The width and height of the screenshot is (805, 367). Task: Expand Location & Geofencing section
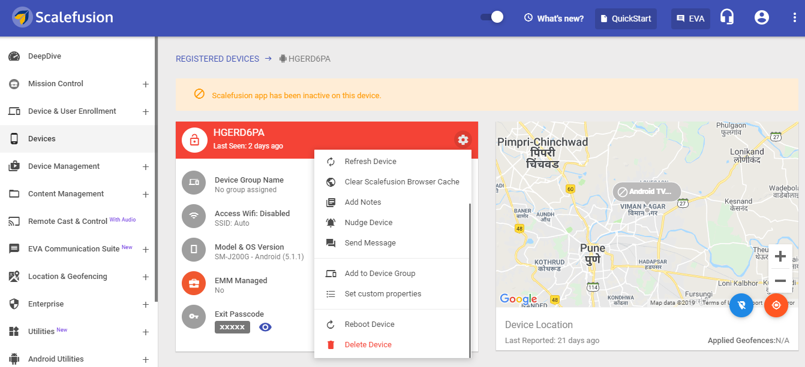(x=145, y=277)
